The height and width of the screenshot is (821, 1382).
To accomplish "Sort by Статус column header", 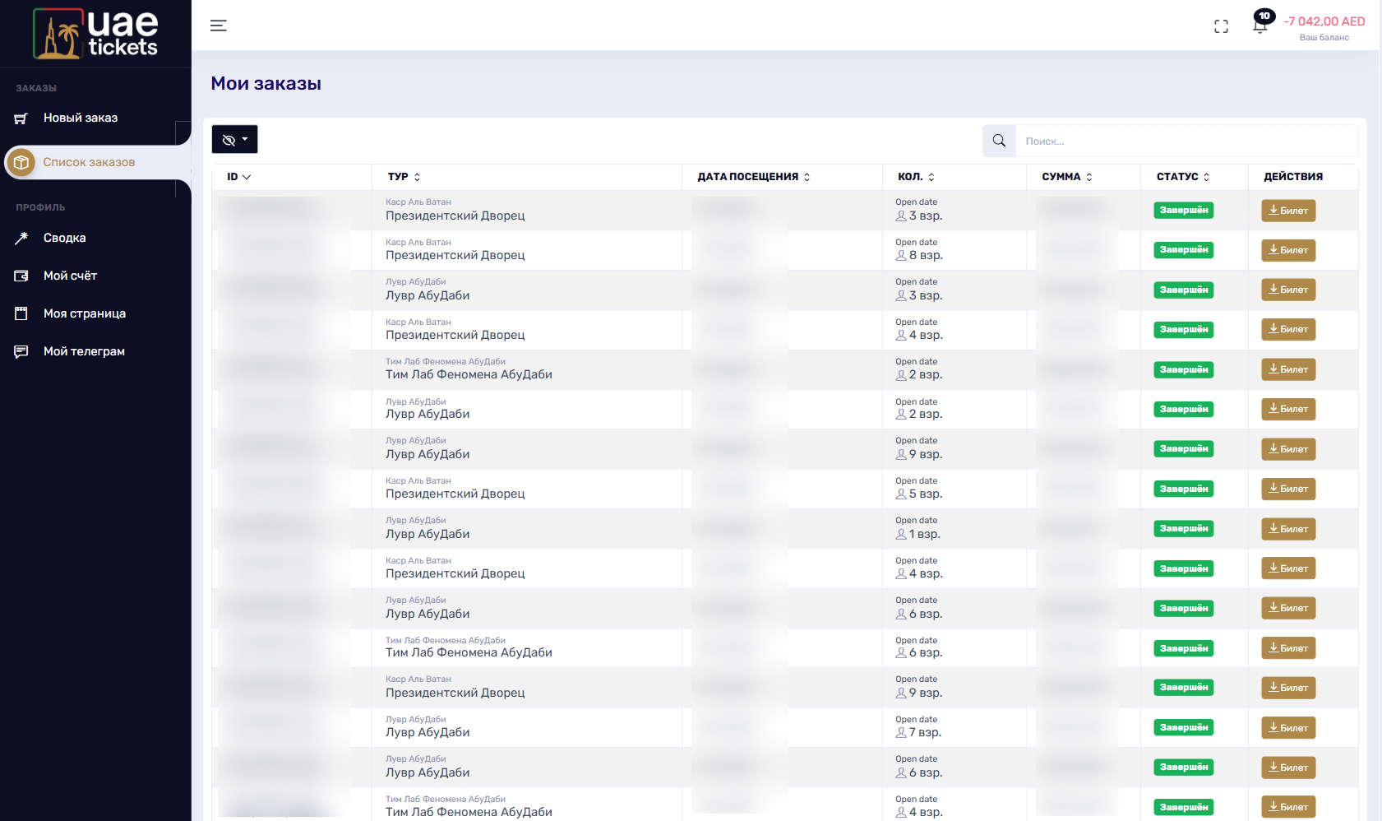I will point(1182,177).
